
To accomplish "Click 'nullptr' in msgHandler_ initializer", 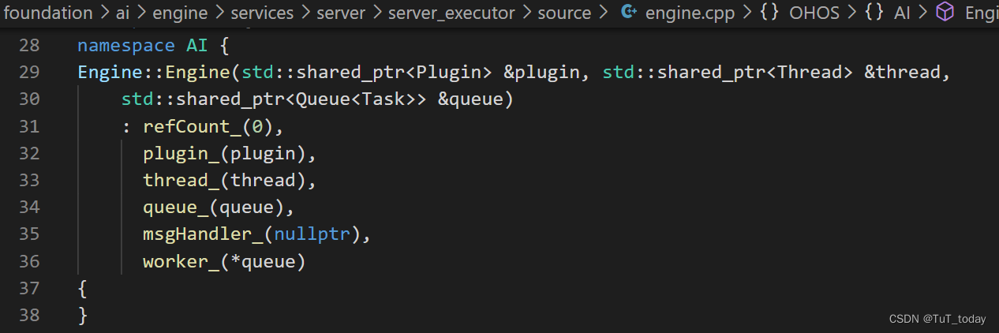I will coord(312,234).
